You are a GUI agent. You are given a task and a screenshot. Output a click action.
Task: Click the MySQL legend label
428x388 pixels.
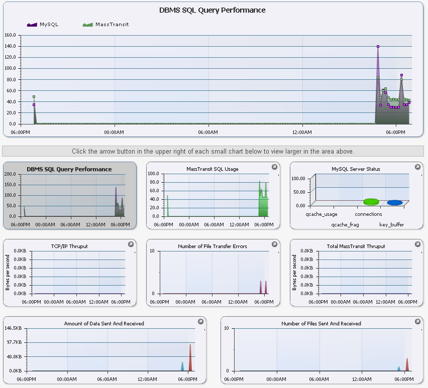pyautogui.click(x=49, y=24)
